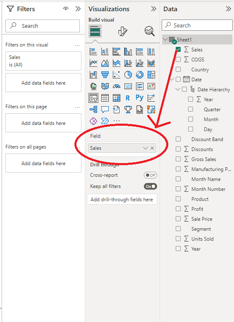Select the stacked column chart visual
Screen dimensions: 234x322
(x=105, y=51)
